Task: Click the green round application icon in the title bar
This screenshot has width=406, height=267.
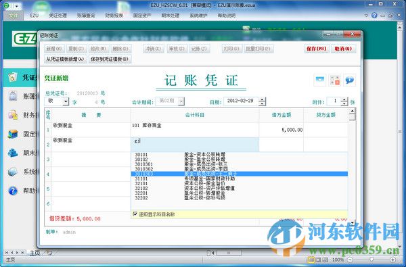Action: point(7,5)
